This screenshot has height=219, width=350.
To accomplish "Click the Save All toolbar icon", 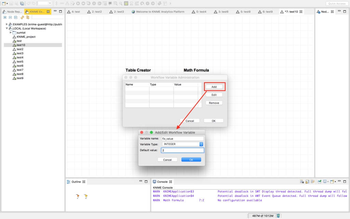I will pyautogui.click(x=22, y=3).
